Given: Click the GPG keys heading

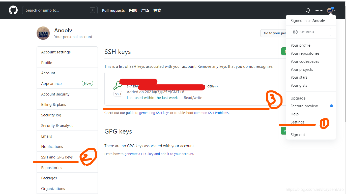Looking at the screenshot, I should coord(118,132).
